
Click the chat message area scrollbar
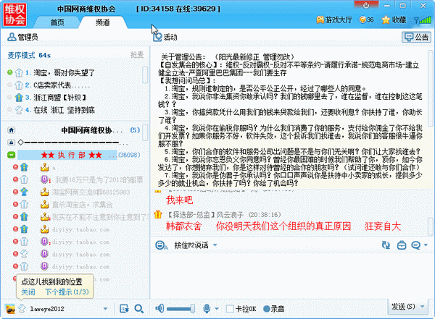(x=430, y=226)
